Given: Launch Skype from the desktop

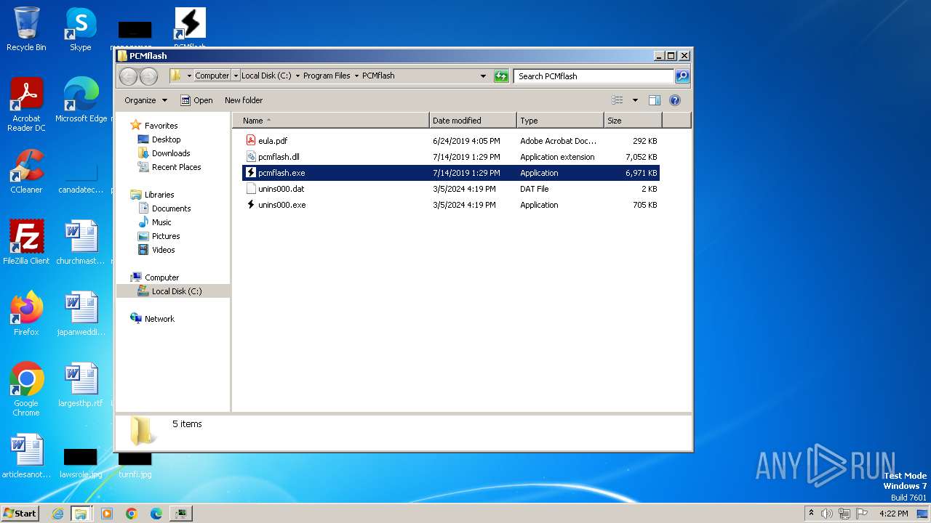Looking at the screenshot, I should click(x=81, y=29).
